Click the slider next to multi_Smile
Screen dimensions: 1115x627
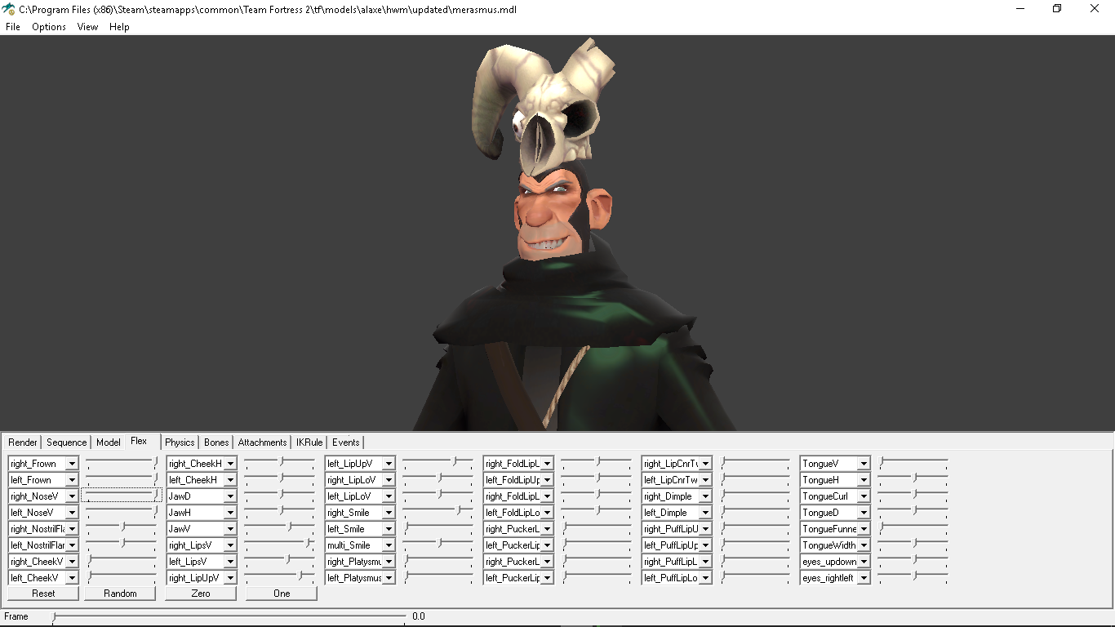(x=438, y=545)
